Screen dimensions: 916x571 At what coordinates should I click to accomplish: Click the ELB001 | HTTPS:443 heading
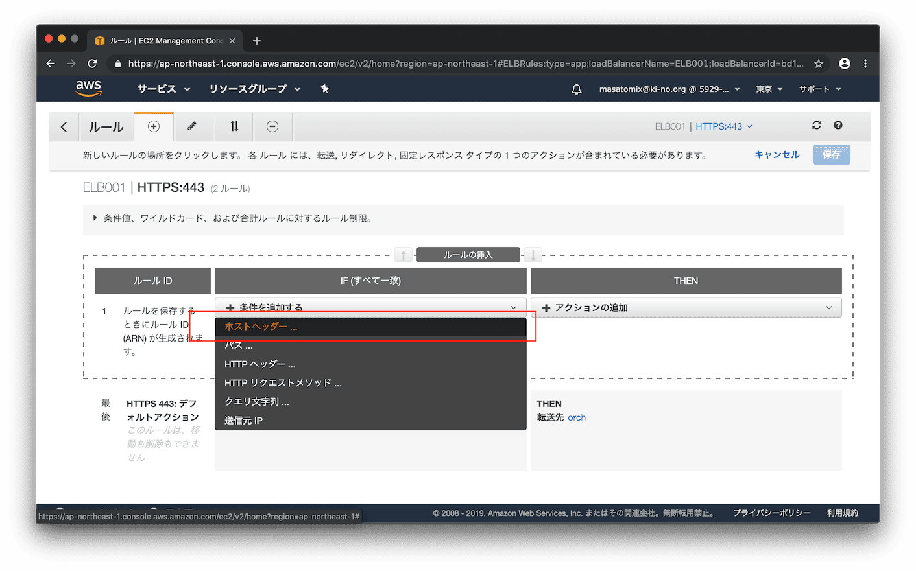click(143, 187)
